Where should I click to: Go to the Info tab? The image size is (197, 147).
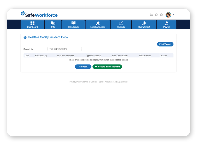53,25
